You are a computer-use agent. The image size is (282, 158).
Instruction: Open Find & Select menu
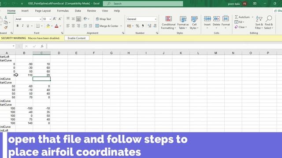(x=269, y=22)
